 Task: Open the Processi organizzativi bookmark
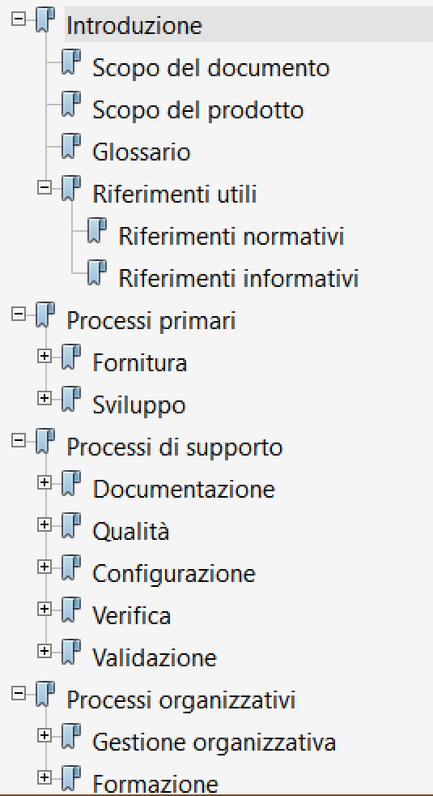181,700
